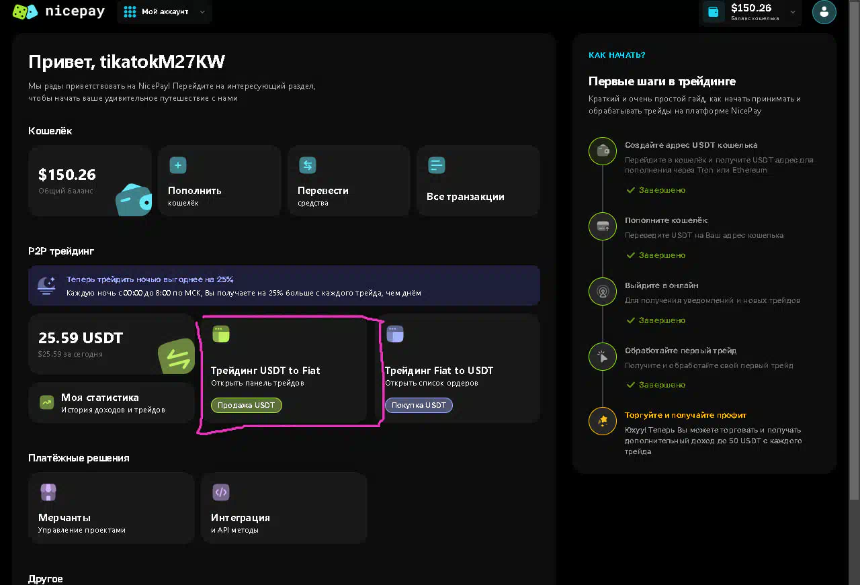Open Мерчанты project management
The width and height of the screenshot is (860, 585).
pos(112,508)
